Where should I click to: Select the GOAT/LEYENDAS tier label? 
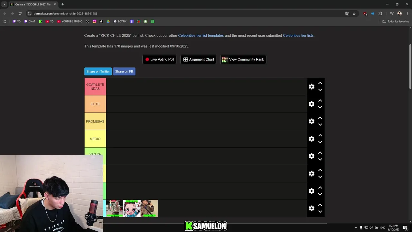tap(95, 87)
